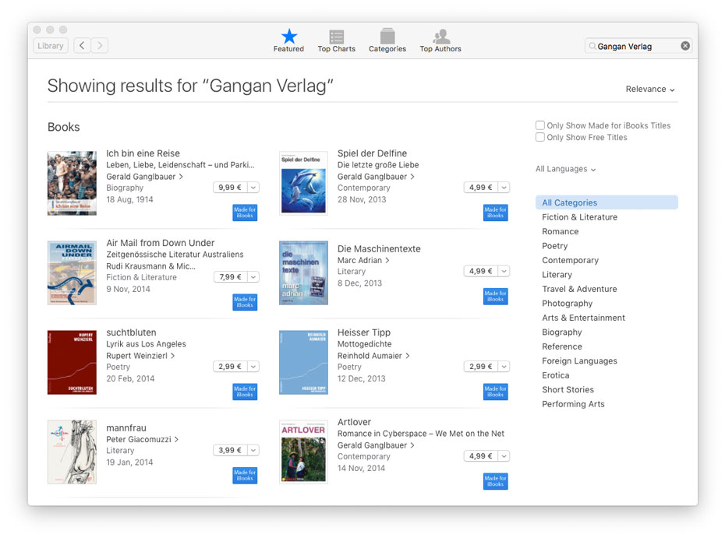This screenshot has width=725, height=538.
Task: Filter by Reference category
Action: 562,346
